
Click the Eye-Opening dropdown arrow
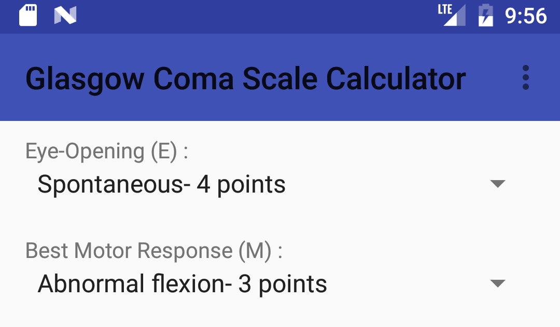click(x=498, y=184)
